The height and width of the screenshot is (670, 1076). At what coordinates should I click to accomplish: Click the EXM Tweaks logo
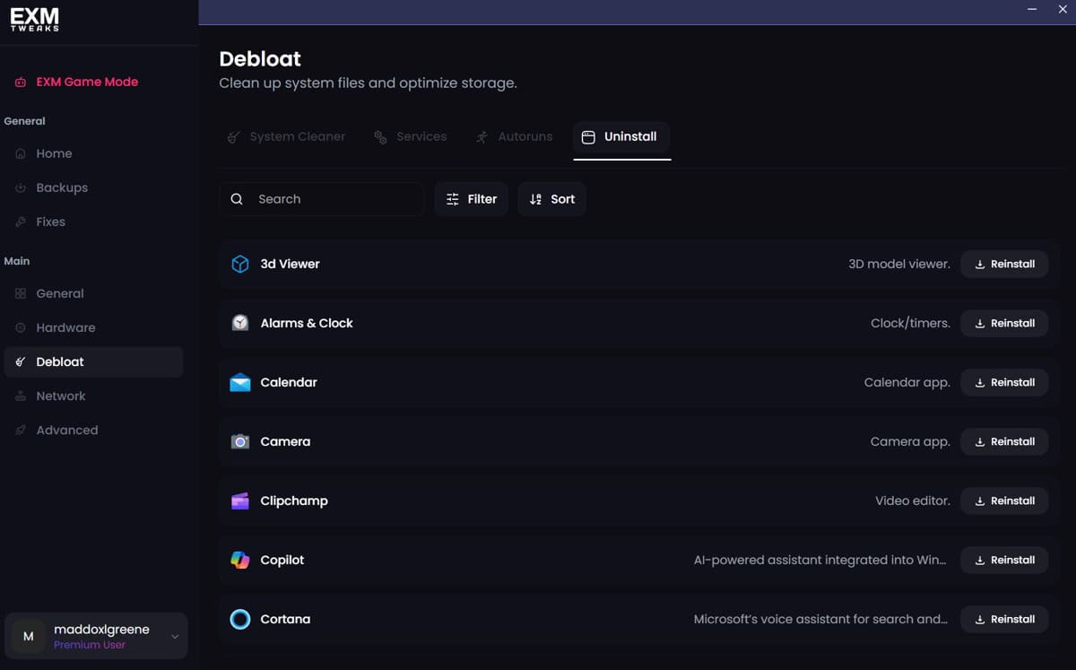pos(34,20)
